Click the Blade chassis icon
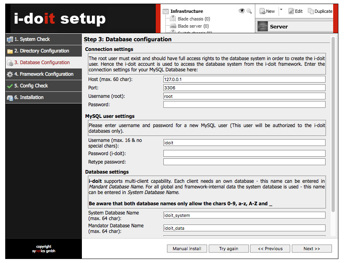344x263 pixels. [173, 18]
